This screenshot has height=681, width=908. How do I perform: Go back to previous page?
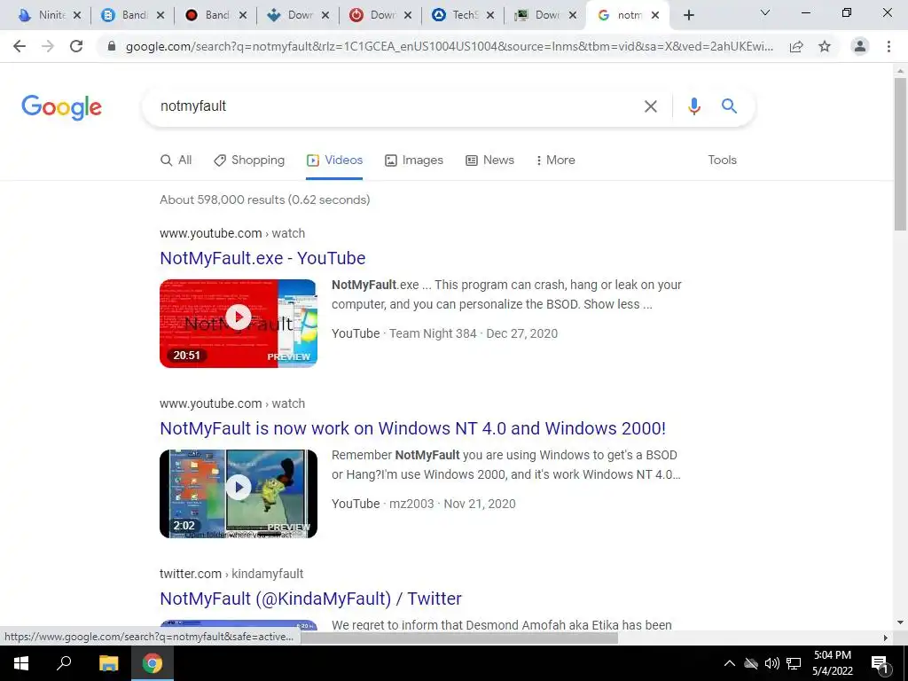pos(20,46)
